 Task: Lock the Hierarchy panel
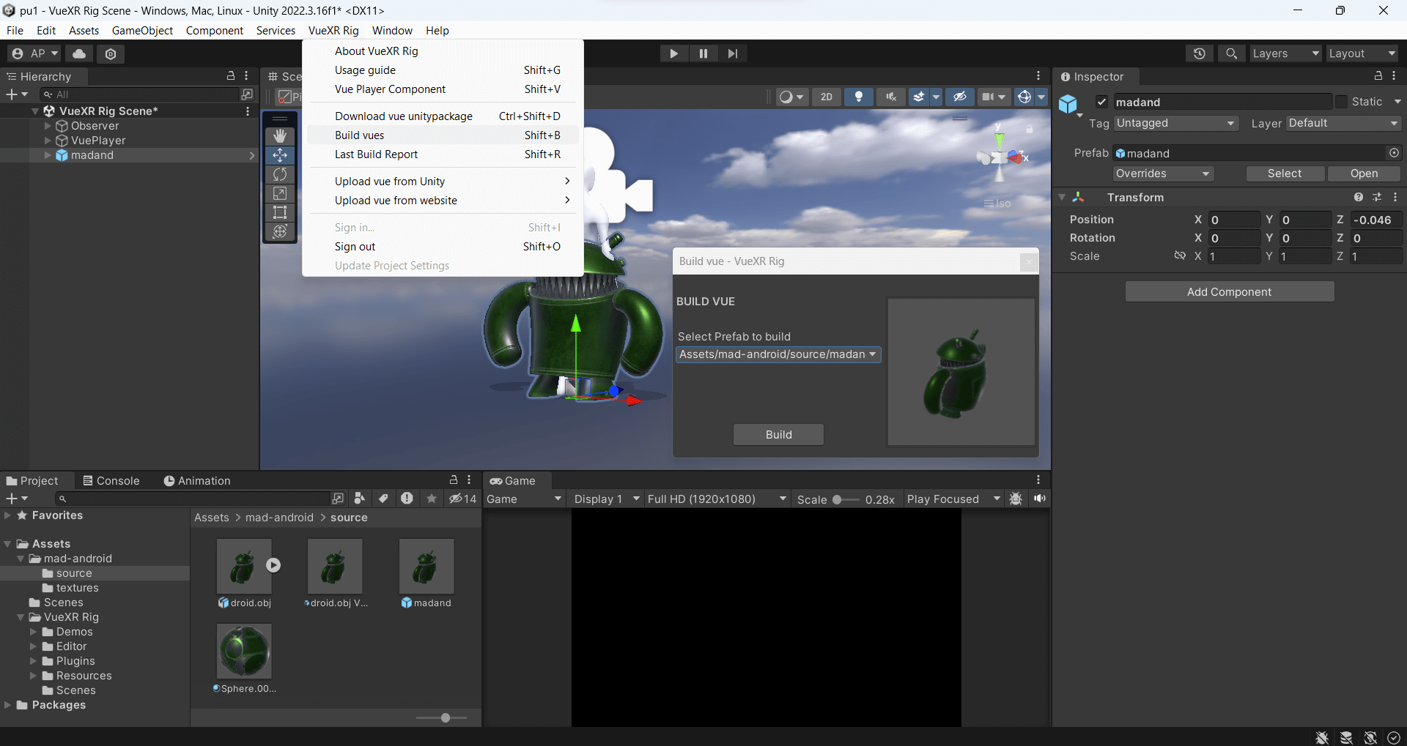coord(231,76)
